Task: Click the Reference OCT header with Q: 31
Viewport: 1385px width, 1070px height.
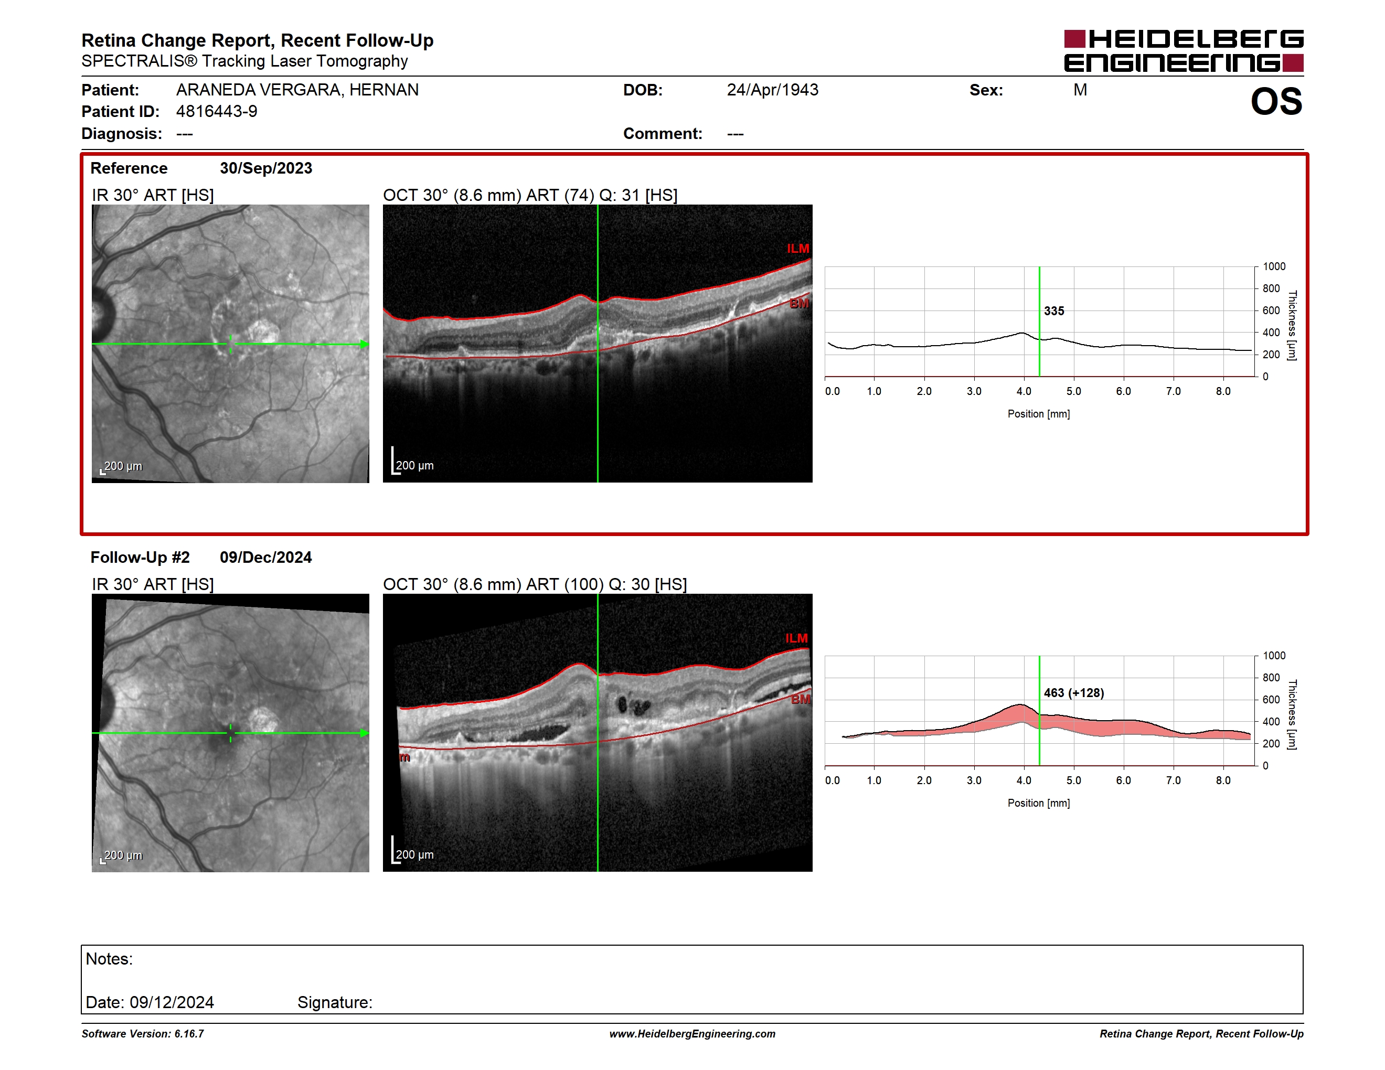Action: pyautogui.click(x=530, y=195)
